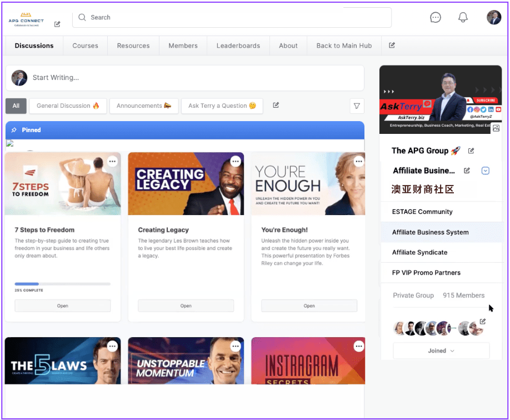Edit the Affiliate Business group name
510x420 pixels.
coord(467,171)
